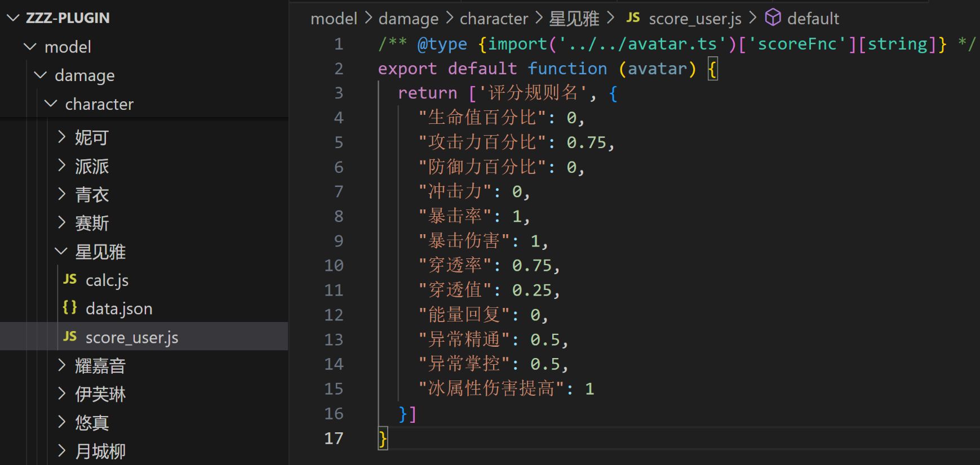
Task: Collapse the ZZZ-PLUGIN root folder
Action: (12, 18)
